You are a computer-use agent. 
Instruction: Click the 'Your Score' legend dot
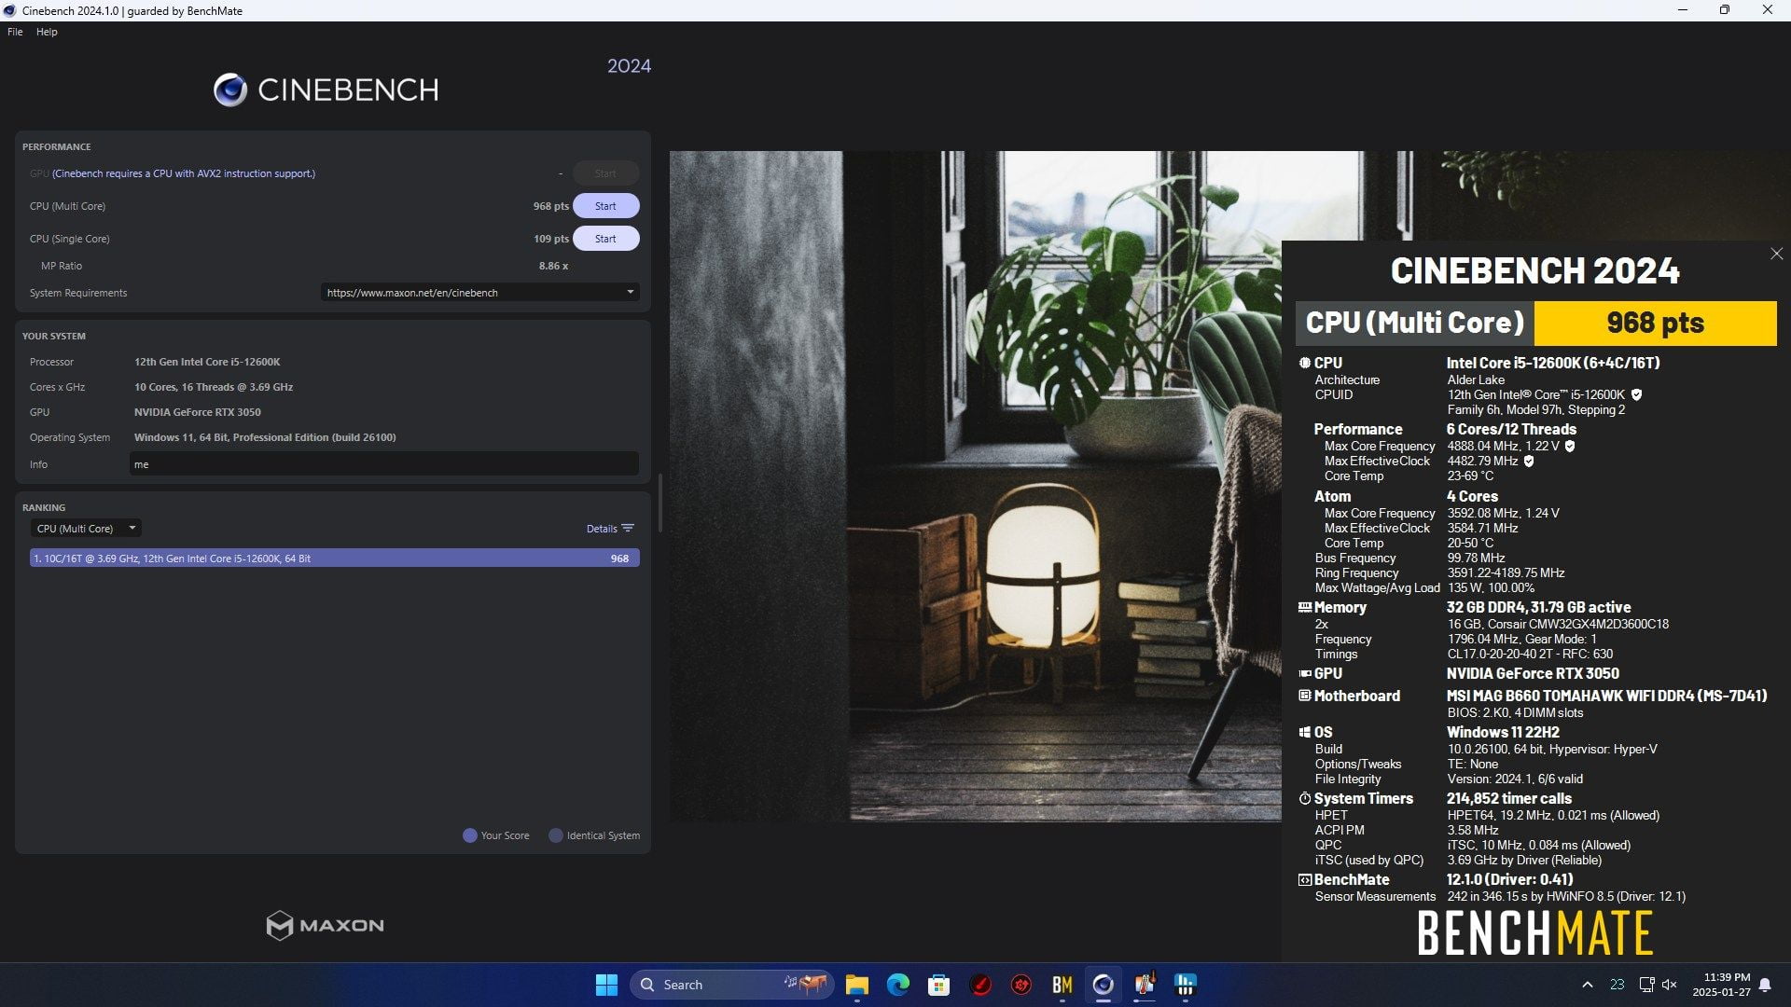pyautogui.click(x=470, y=835)
